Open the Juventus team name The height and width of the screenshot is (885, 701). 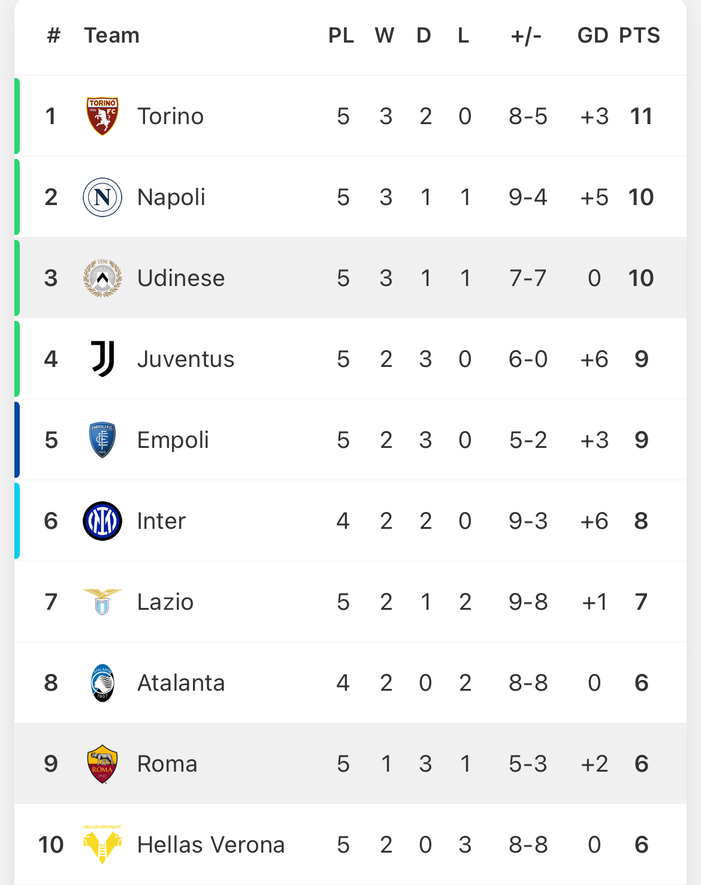pyautogui.click(x=186, y=359)
